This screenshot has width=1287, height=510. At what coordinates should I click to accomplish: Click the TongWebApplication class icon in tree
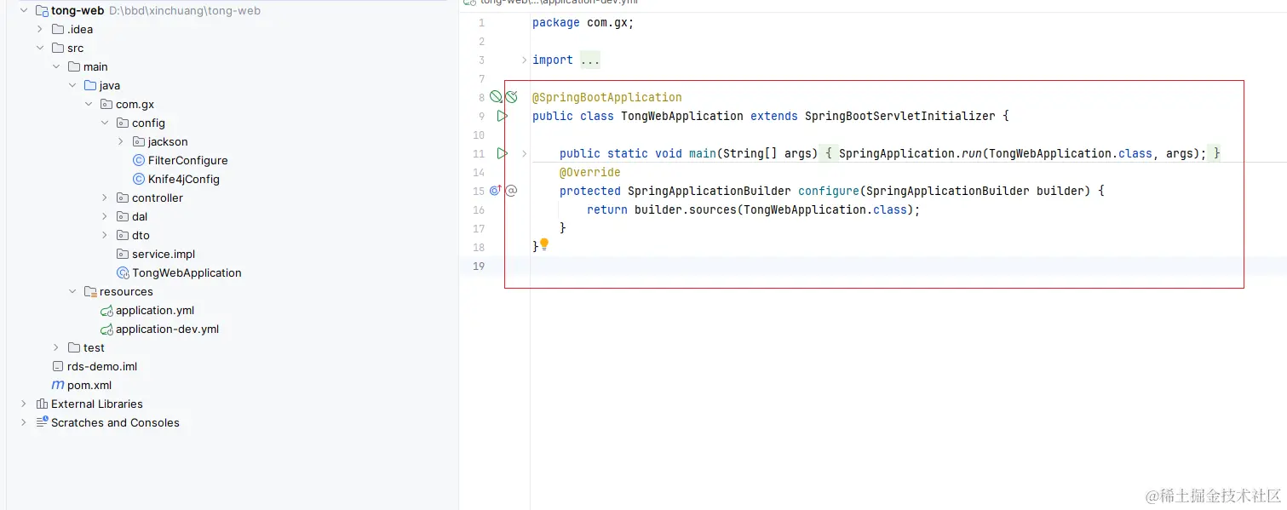[x=123, y=273]
